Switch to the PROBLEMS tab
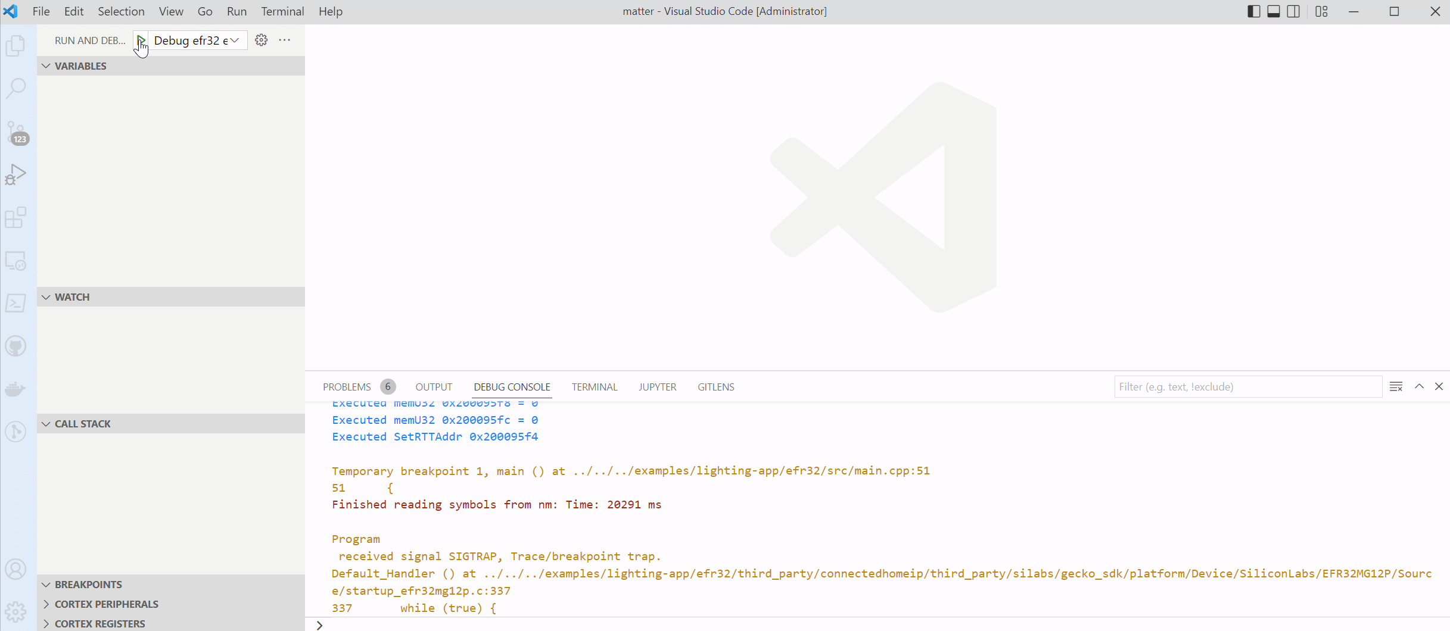The image size is (1450, 631). 347,387
